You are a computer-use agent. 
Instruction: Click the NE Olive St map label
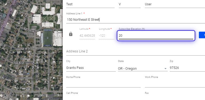(31, 30)
